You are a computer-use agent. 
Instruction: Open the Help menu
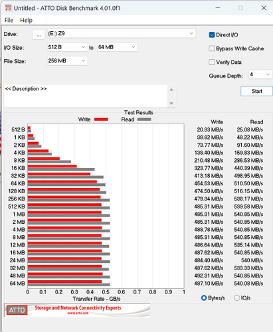click(26, 20)
